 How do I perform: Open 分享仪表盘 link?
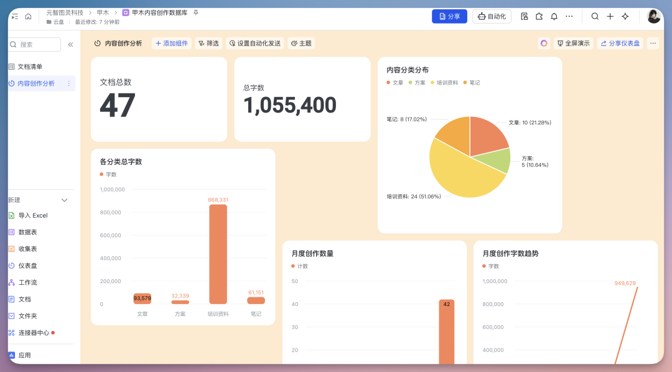coord(620,43)
